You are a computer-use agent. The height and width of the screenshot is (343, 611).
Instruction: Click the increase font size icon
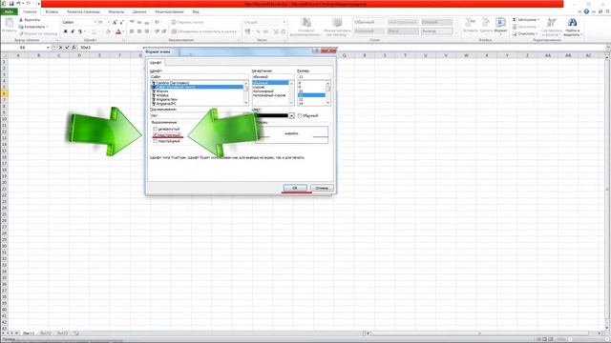point(115,23)
